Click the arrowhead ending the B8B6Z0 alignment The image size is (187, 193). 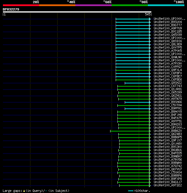pos(150,131)
